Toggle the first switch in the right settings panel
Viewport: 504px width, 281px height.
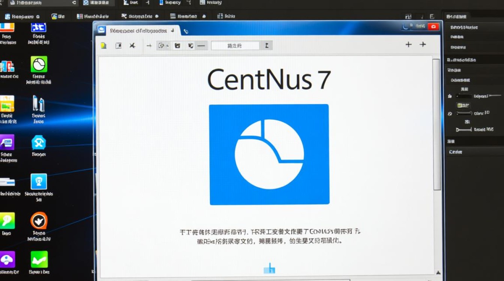464,96
